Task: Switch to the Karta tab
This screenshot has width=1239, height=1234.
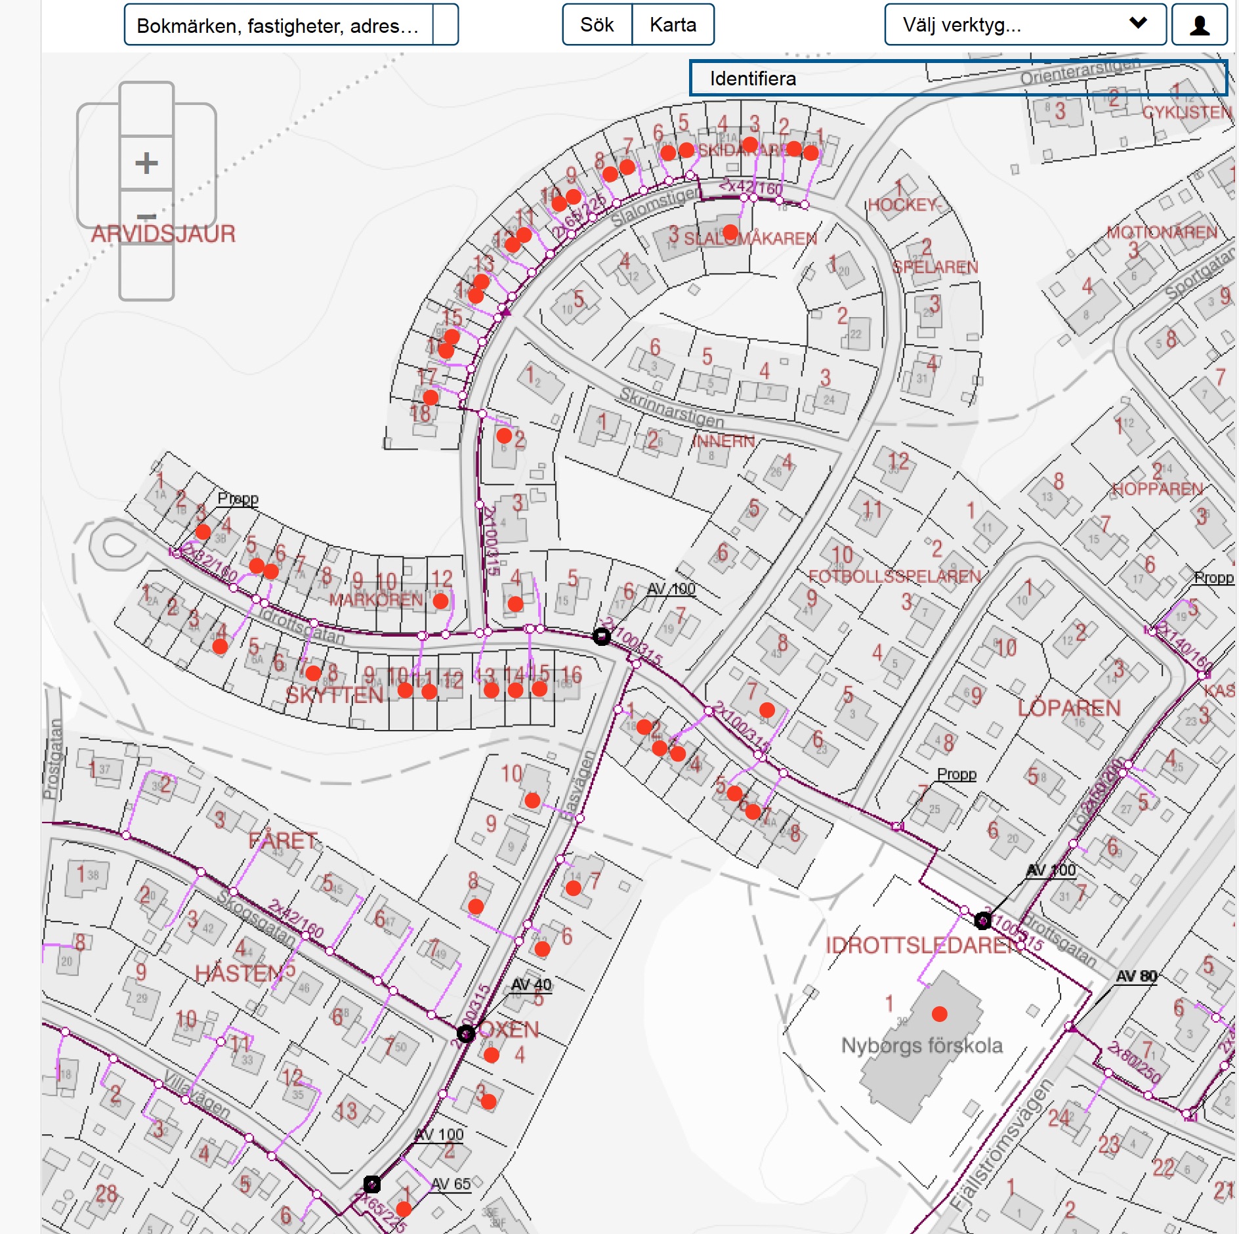Action: point(673,25)
